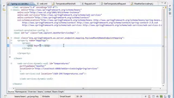Screen dimensions: 174x98
Task: Collapse the props element fold
Action: (11, 43)
